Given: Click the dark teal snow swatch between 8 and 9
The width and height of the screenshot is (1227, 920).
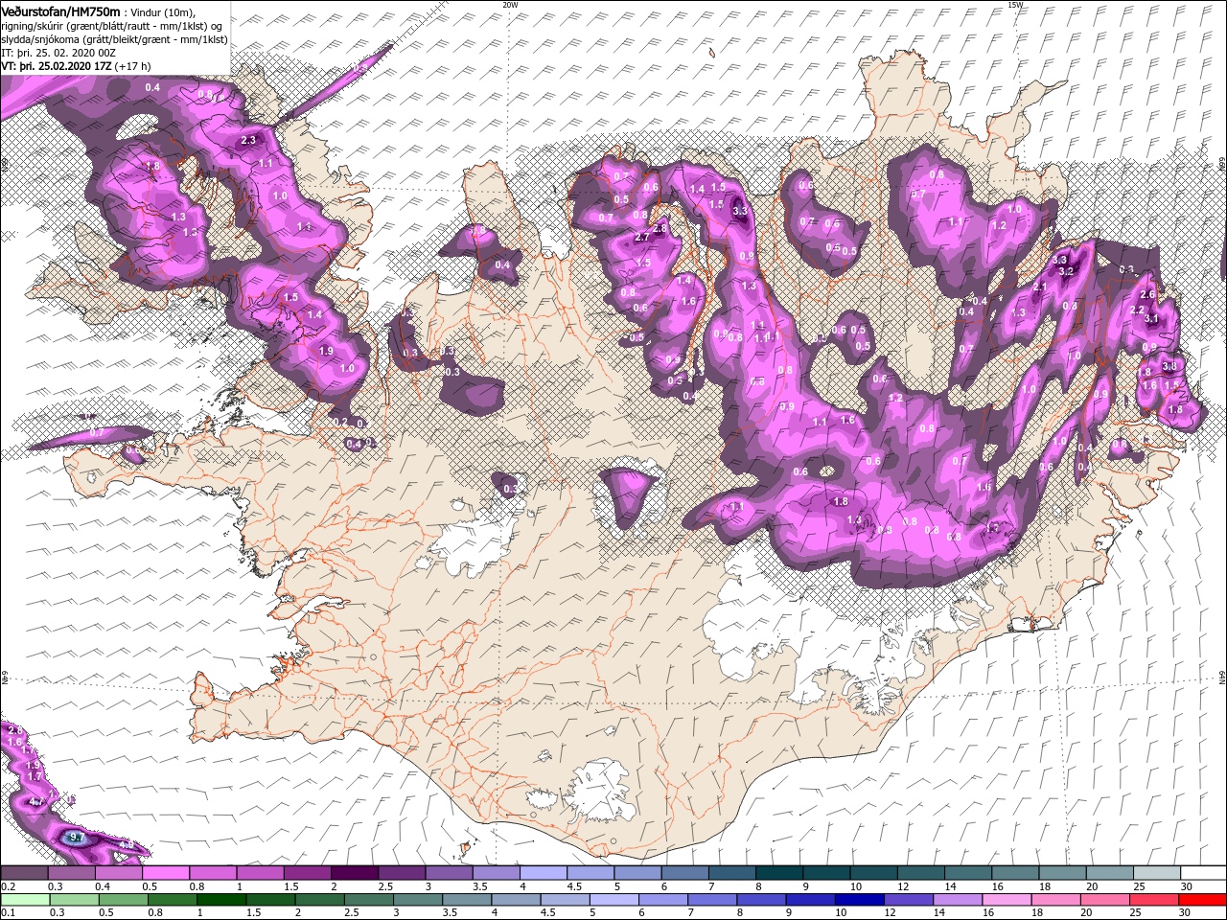Looking at the screenshot, I should click(778, 873).
